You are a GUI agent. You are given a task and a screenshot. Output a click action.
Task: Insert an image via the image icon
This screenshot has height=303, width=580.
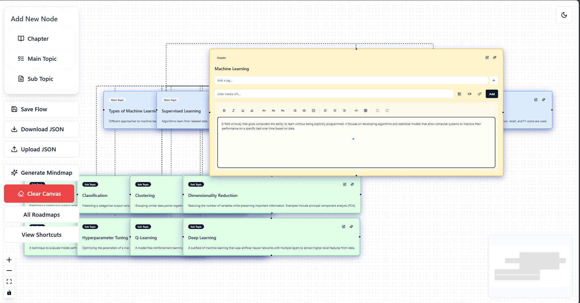[459, 94]
